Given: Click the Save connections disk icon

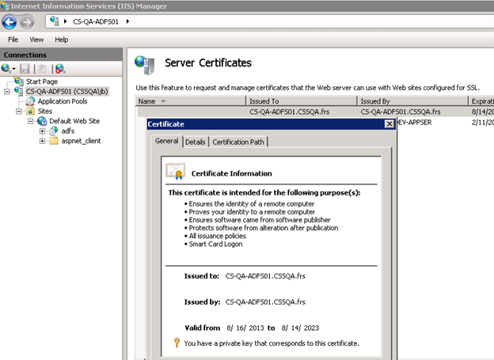Looking at the screenshot, I should pos(25,69).
